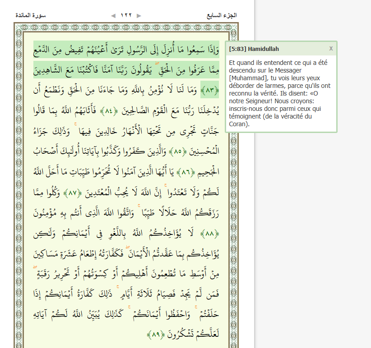Select the first highlighted line of verse 83
371x348 pixels.
point(126,50)
